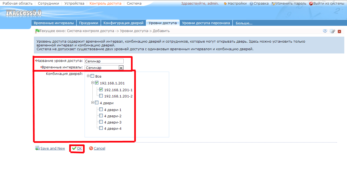Click the Настройки settings icon
347x193 pixels.
pyautogui.click(x=225, y=4)
